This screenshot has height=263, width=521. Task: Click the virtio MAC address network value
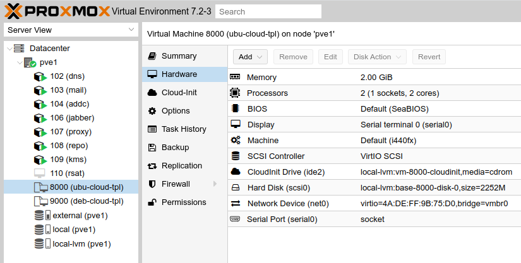point(434,203)
